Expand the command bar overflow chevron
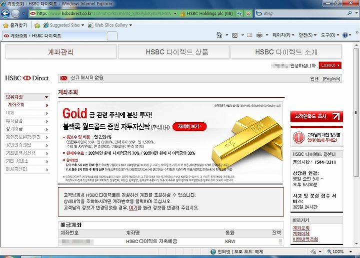 [x=357, y=33]
